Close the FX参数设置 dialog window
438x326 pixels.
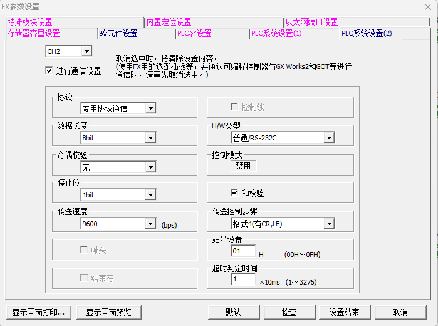(427, 6)
